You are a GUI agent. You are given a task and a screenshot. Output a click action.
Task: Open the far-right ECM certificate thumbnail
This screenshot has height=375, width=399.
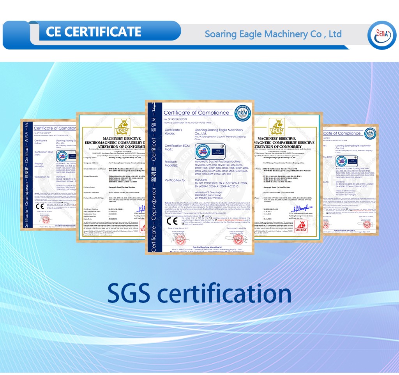pos(350,179)
